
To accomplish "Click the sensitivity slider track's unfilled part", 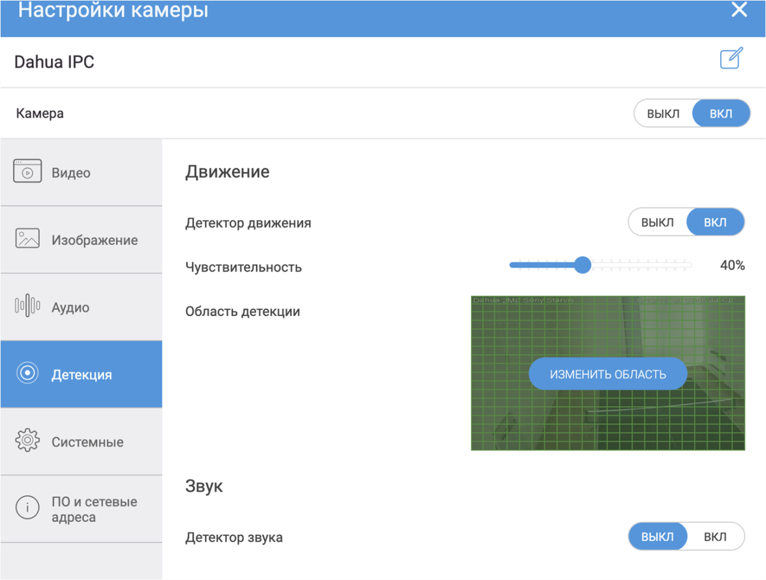I will pos(642,265).
